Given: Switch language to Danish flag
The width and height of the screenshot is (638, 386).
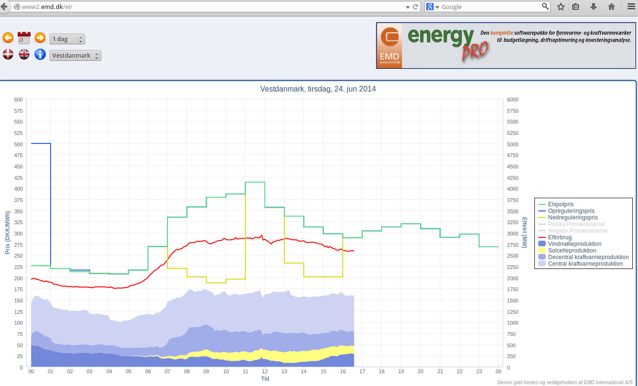Looking at the screenshot, I should coord(8,54).
